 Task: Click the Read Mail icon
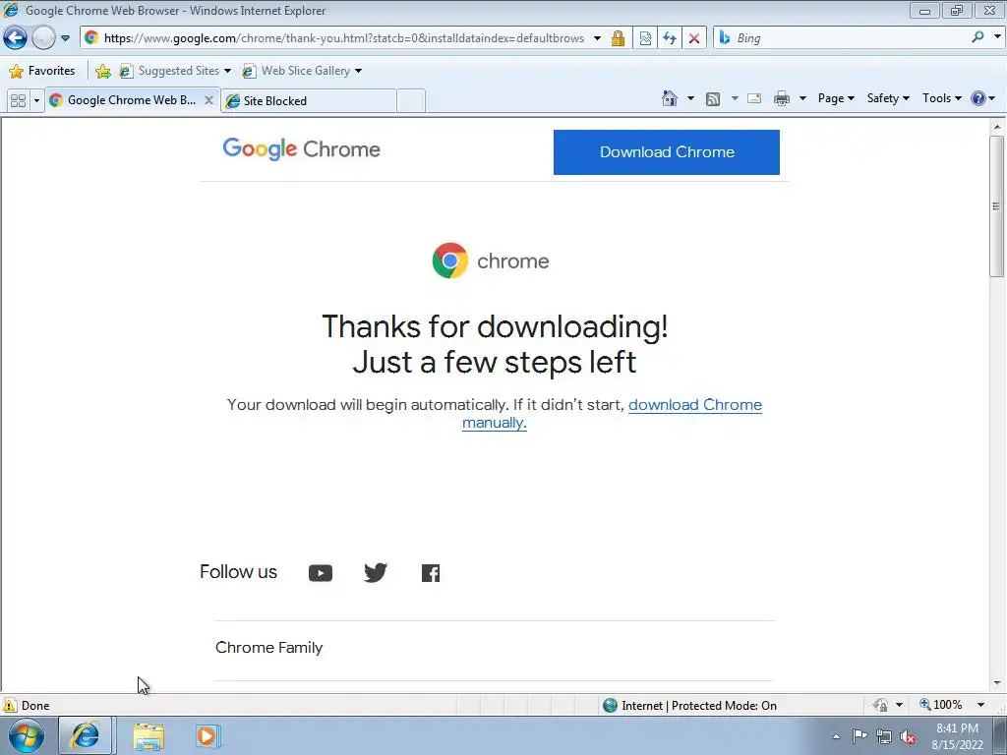pyautogui.click(x=754, y=98)
